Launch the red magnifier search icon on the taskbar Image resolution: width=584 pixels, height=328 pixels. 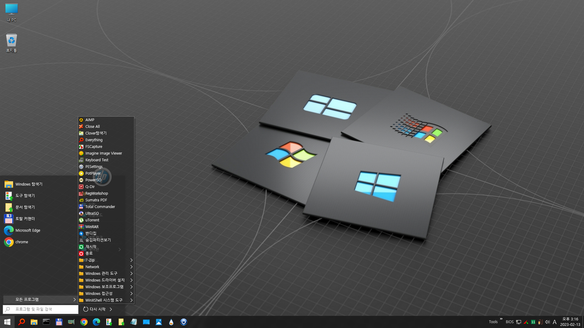(x=22, y=322)
